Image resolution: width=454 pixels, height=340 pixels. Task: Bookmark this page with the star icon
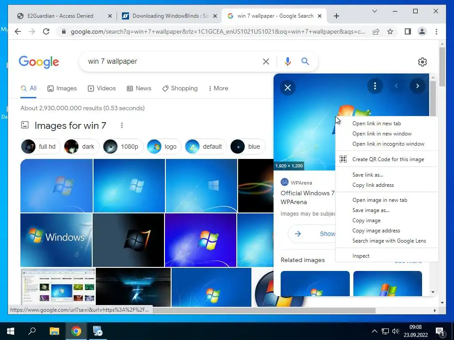point(390,31)
